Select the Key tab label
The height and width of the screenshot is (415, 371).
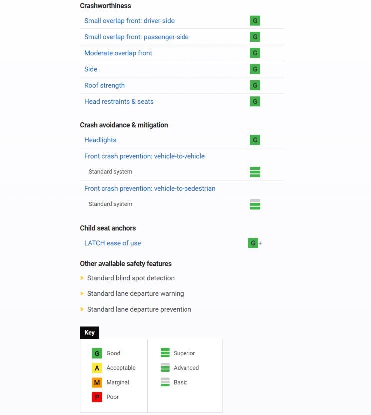(89, 333)
